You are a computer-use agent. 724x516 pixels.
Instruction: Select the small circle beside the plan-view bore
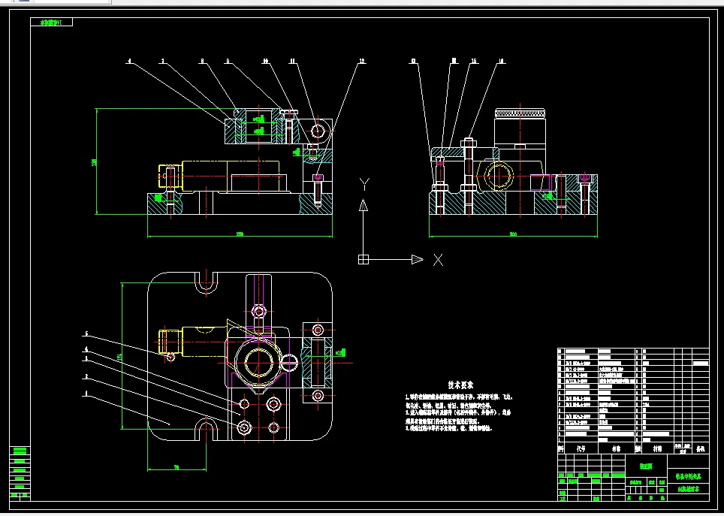[x=289, y=362]
